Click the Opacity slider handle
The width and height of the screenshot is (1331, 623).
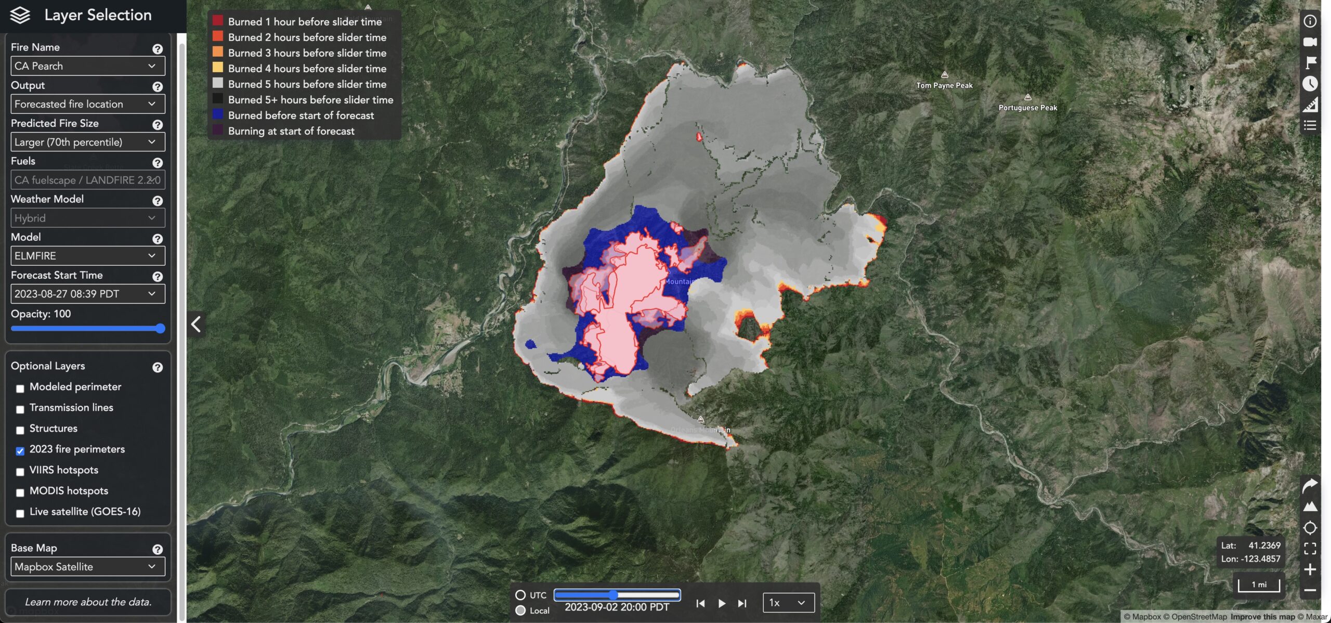(159, 329)
